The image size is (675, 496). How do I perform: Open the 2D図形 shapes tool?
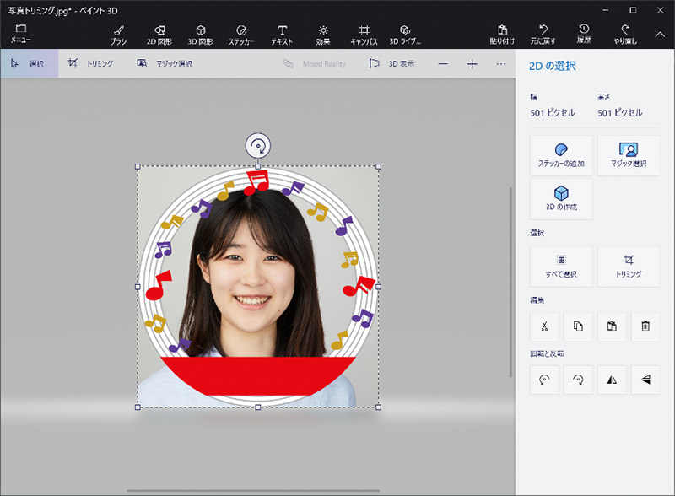click(160, 34)
